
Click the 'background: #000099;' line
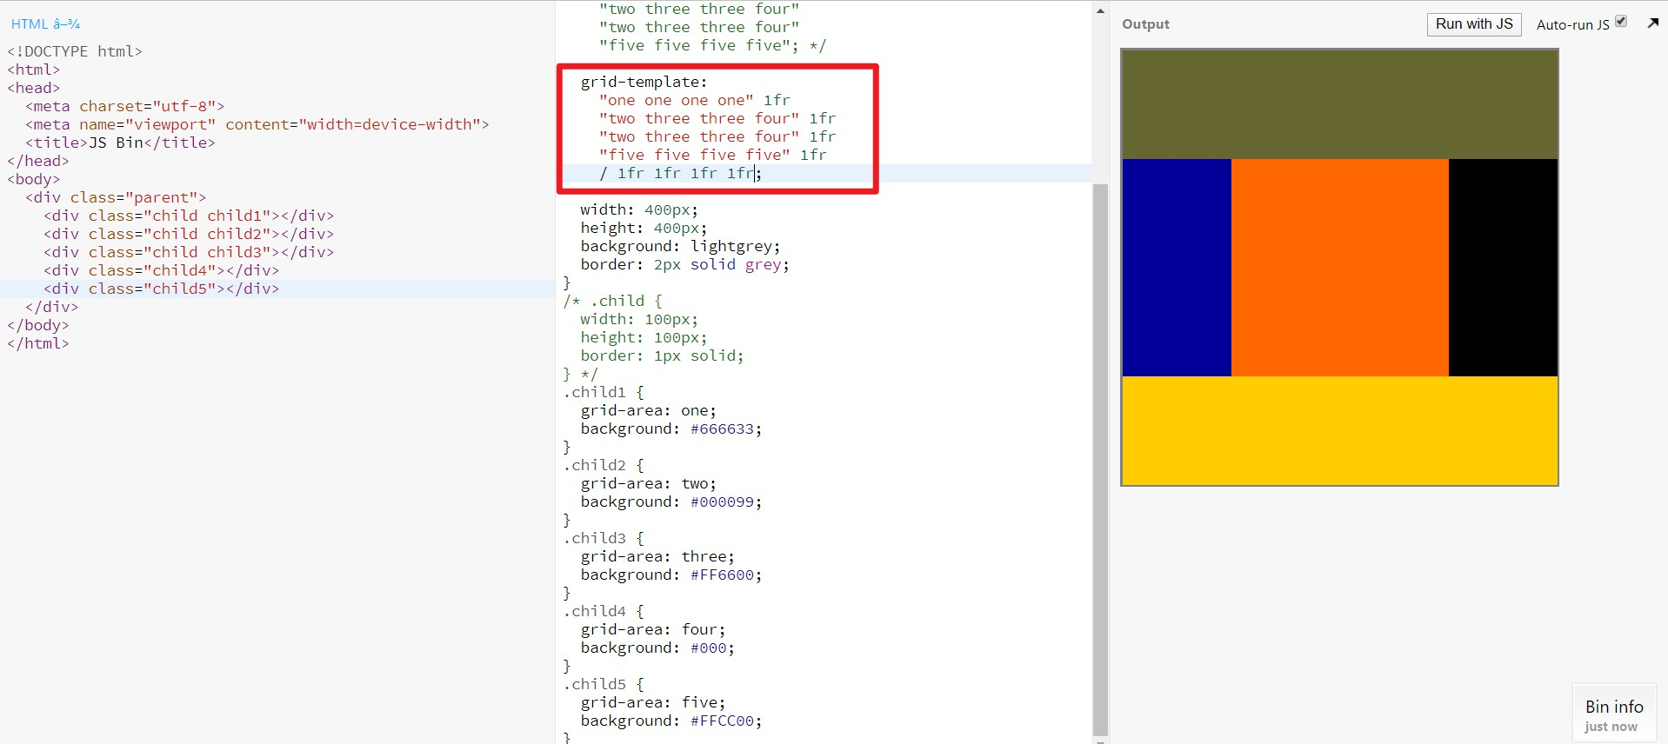(x=671, y=502)
